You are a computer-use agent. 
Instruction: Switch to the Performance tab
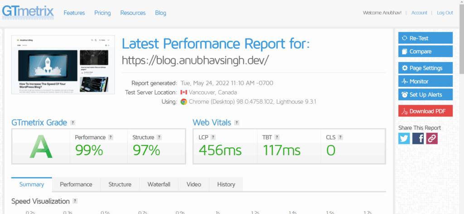[76, 185]
